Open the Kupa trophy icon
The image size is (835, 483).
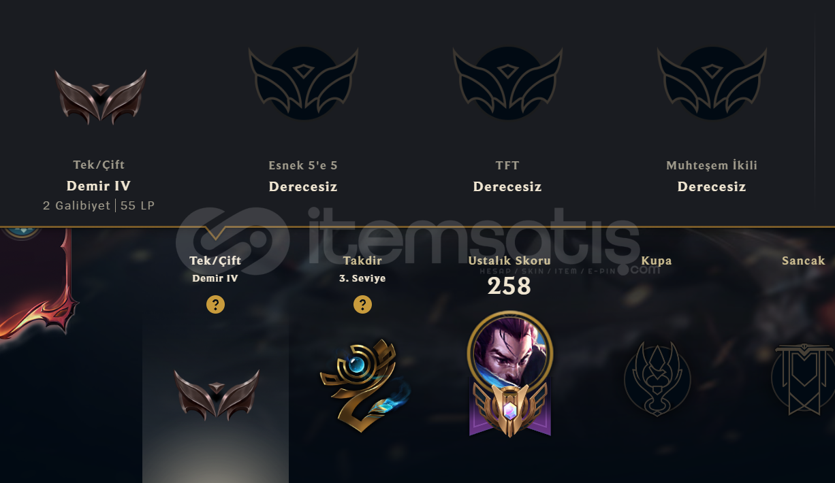657,379
